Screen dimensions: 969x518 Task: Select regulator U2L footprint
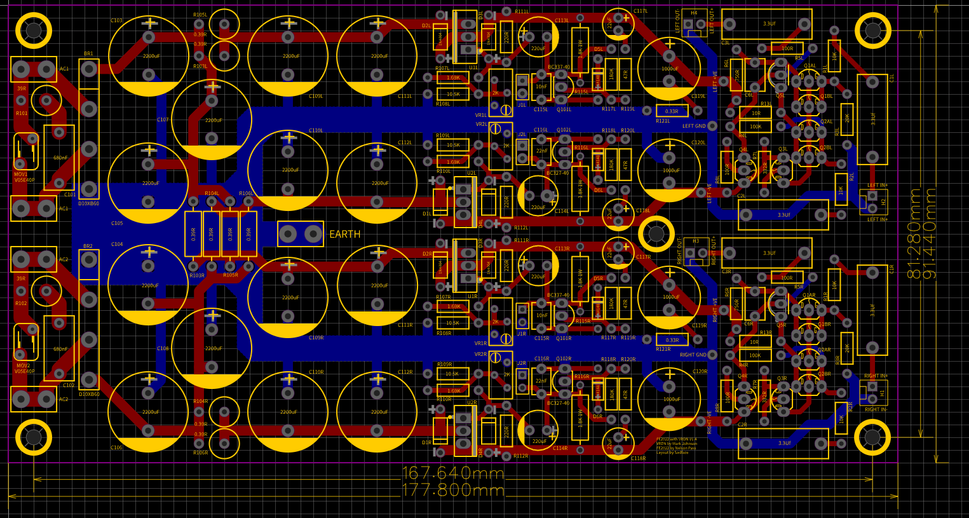(464, 202)
